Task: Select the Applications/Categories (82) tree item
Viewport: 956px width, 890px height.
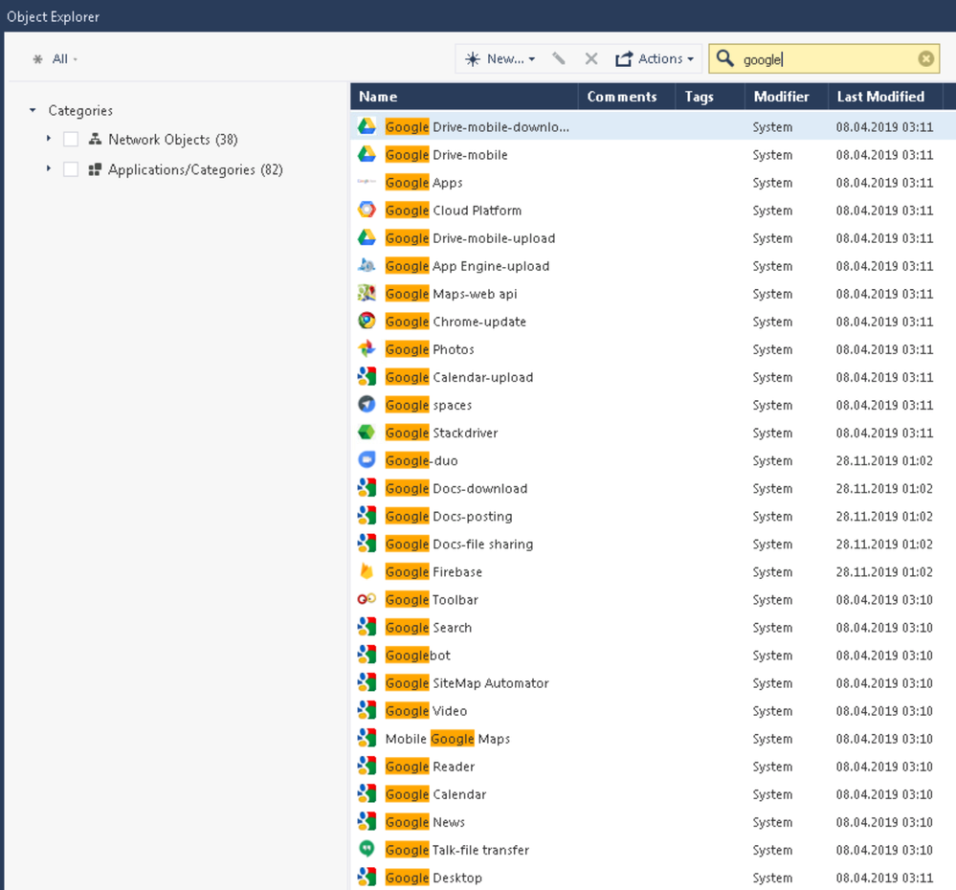Action: click(x=195, y=169)
